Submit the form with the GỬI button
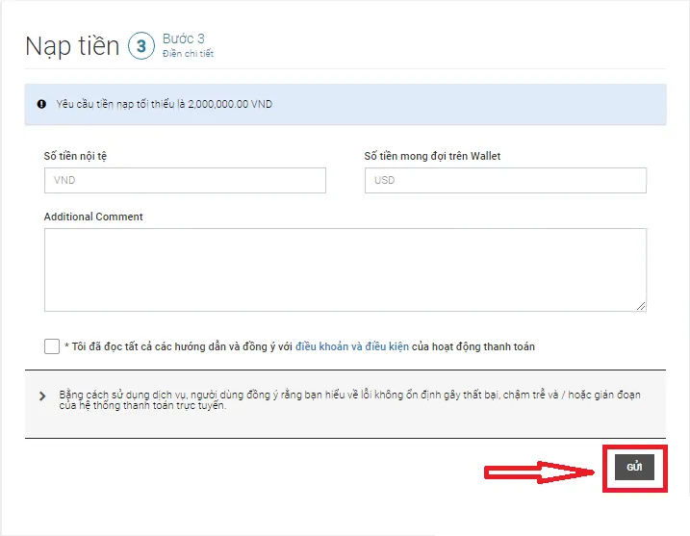690x536 pixels. pos(634,467)
